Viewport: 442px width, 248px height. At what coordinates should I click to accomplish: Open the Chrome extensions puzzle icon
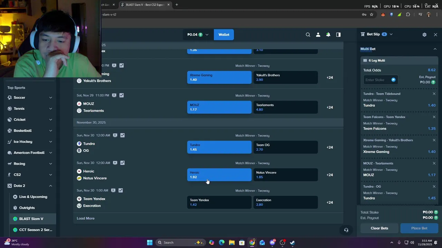click(x=408, y=14)
